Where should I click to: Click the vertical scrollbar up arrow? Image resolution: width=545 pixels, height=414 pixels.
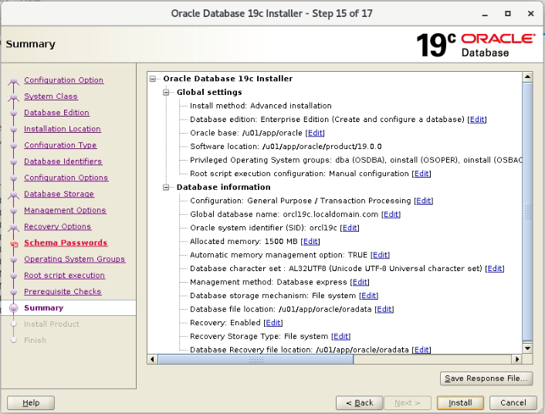[527, 77]
